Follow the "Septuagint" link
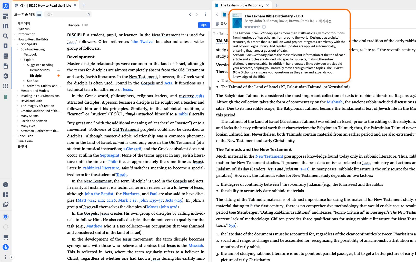 pos(110,155)
